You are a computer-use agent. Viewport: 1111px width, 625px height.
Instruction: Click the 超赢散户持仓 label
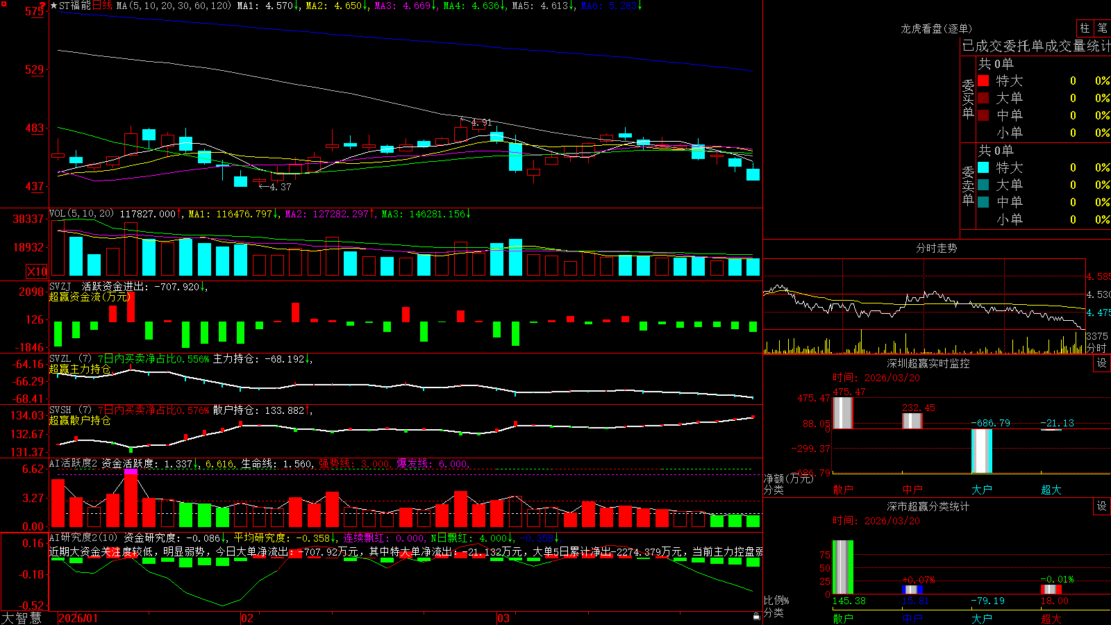pyautogui.click(x=80, y=420)
